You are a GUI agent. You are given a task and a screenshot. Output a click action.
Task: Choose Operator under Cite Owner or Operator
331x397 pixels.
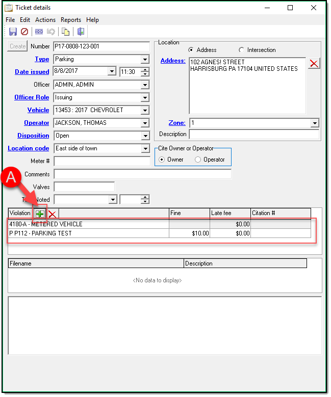198,160
